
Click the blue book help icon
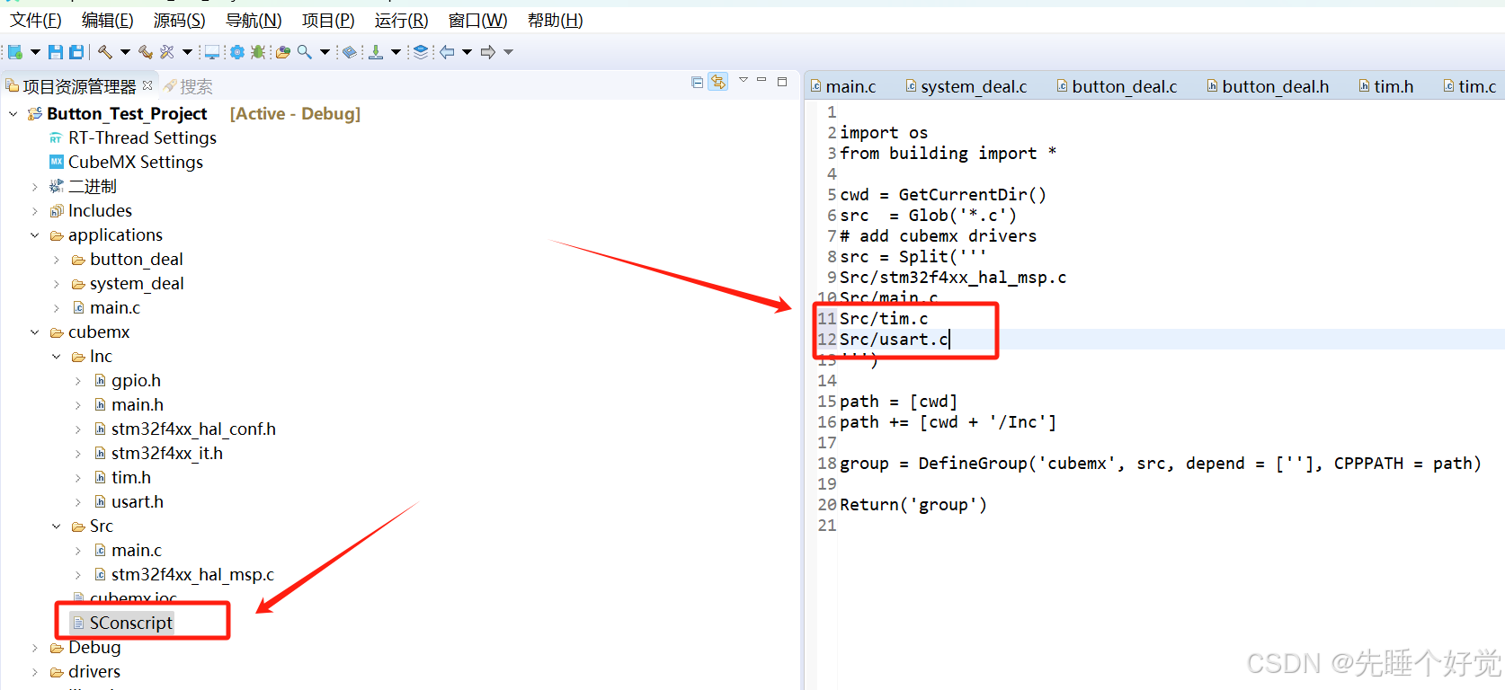[x=350, y=52]
